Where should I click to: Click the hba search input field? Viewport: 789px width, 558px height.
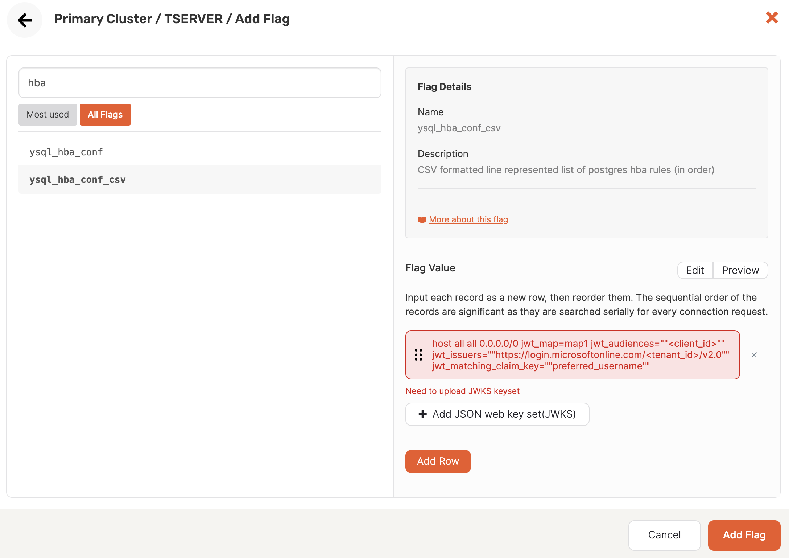[x=200, y=83]
